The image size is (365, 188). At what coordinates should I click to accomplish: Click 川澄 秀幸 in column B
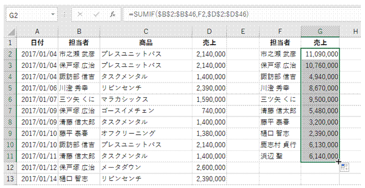point(78,88)
